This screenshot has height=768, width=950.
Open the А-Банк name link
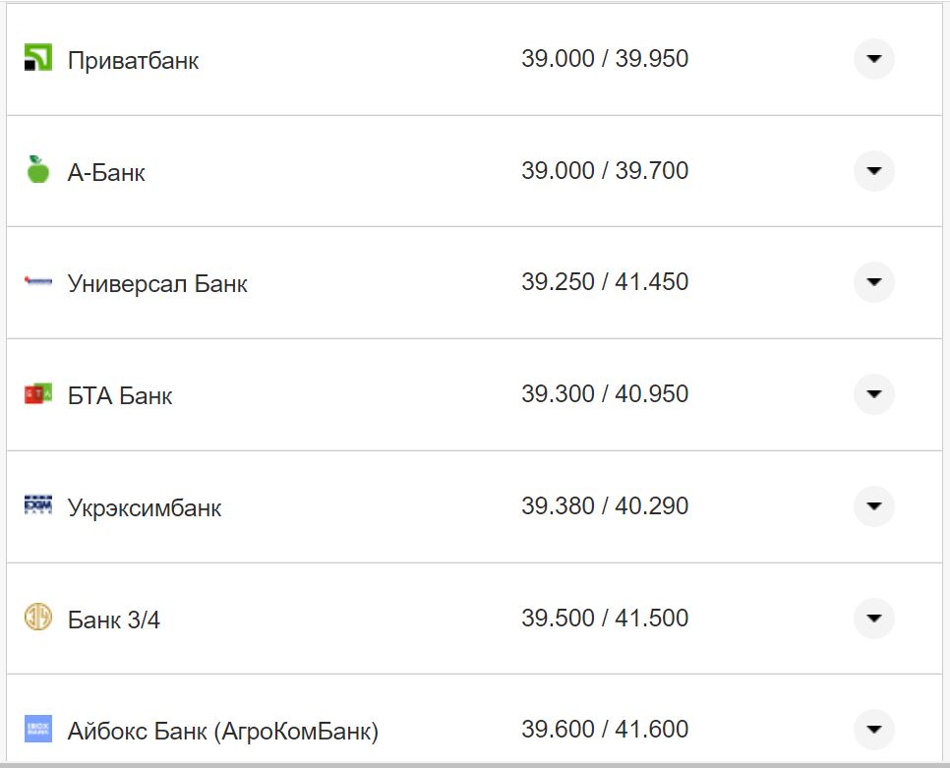(x=106, y=173)
